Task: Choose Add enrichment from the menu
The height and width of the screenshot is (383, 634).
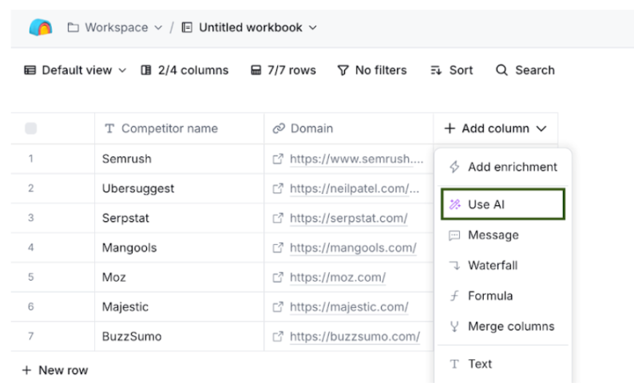Action: tap(503, 167)
